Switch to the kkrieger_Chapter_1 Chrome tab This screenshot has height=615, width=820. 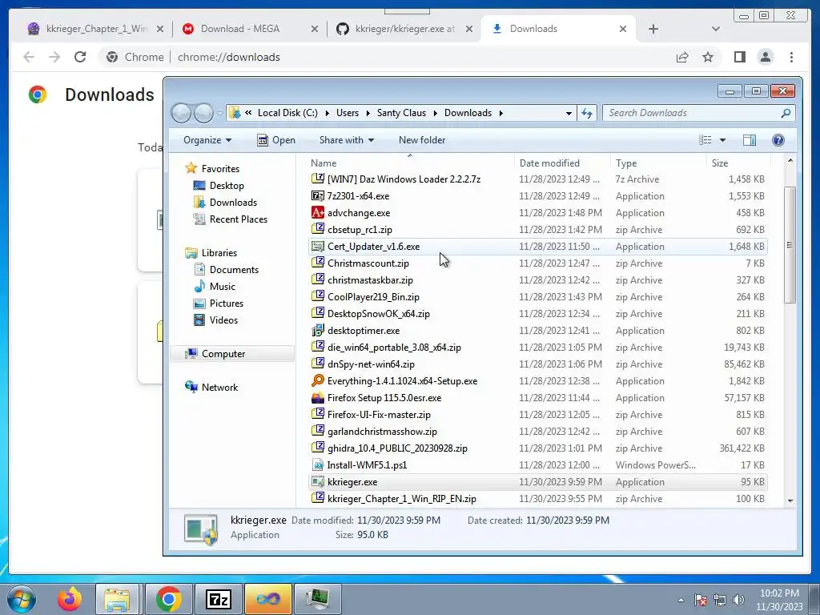tap(94, 29)
